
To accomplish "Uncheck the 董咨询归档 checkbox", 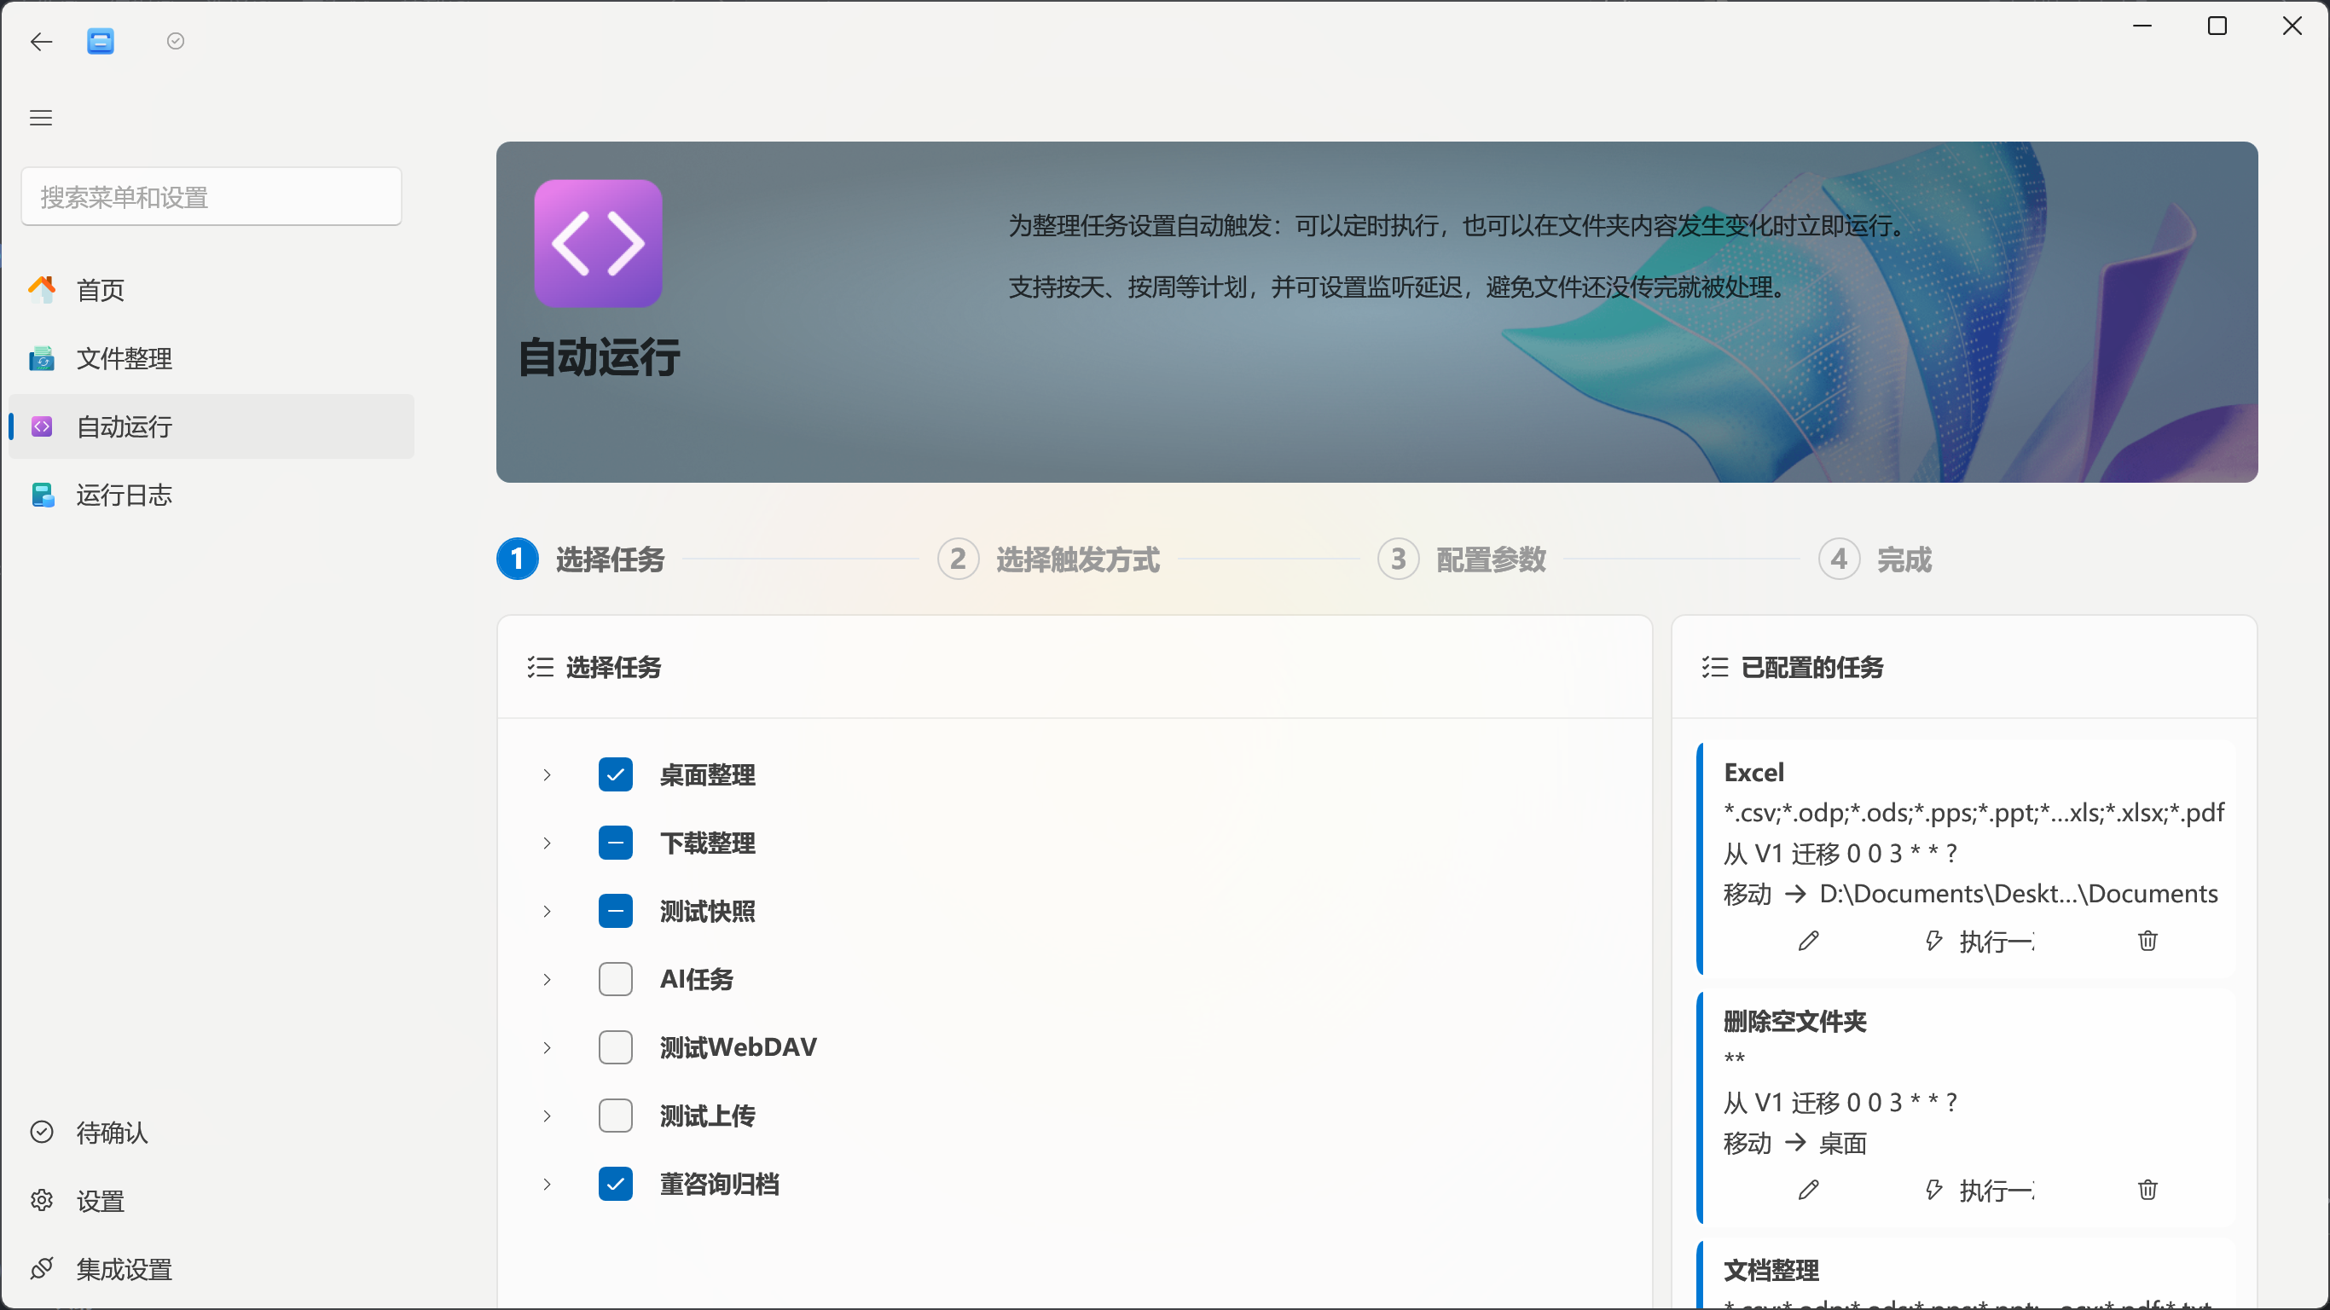I will [x=615, y=1185].
